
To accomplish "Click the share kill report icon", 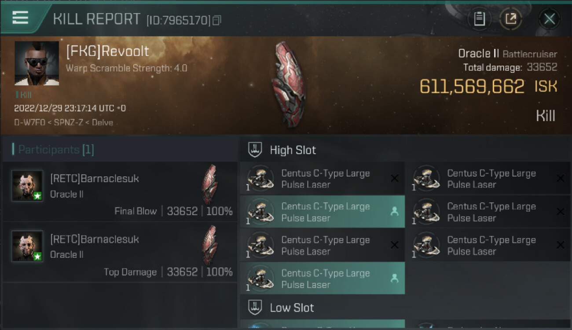I will [x=511, y=19].
